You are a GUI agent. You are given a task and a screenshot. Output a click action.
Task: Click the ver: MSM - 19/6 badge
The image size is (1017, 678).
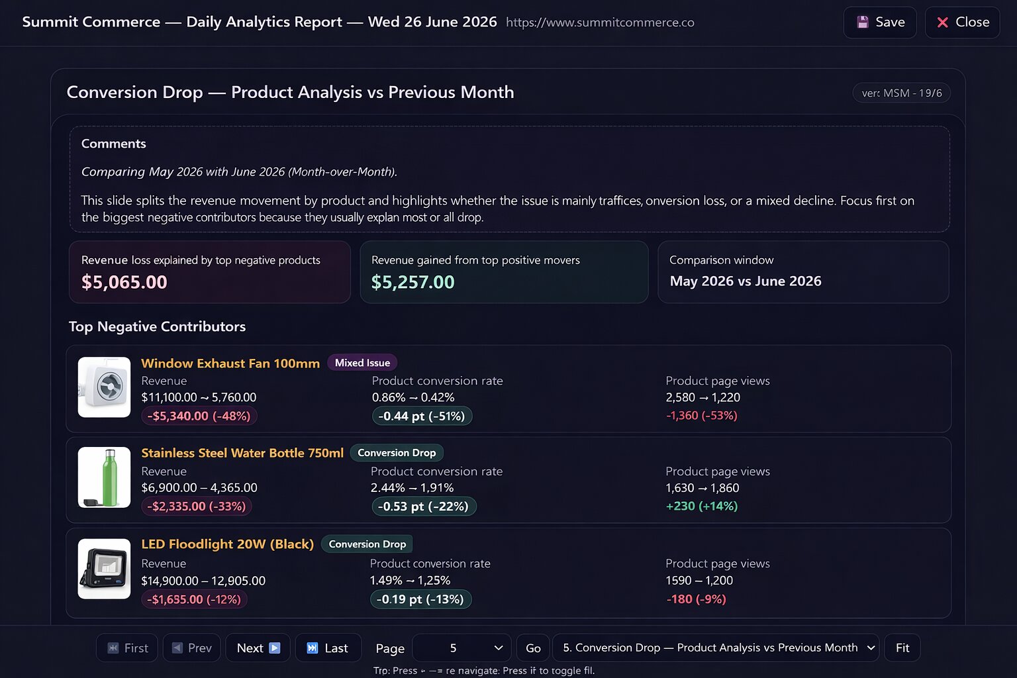[901, 93]
